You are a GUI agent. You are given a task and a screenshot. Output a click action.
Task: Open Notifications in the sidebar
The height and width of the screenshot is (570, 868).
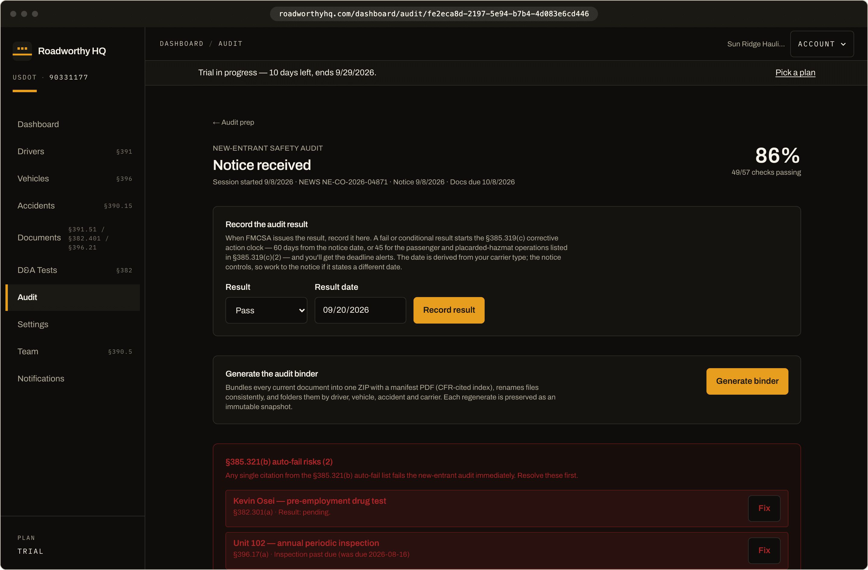tap(73, 379)
